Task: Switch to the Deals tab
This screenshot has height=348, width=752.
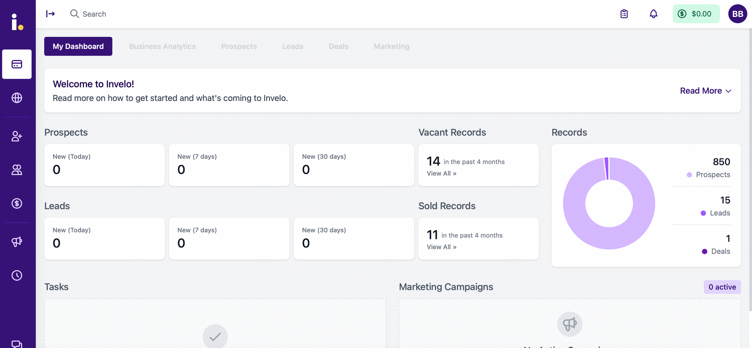Action: 339,46
